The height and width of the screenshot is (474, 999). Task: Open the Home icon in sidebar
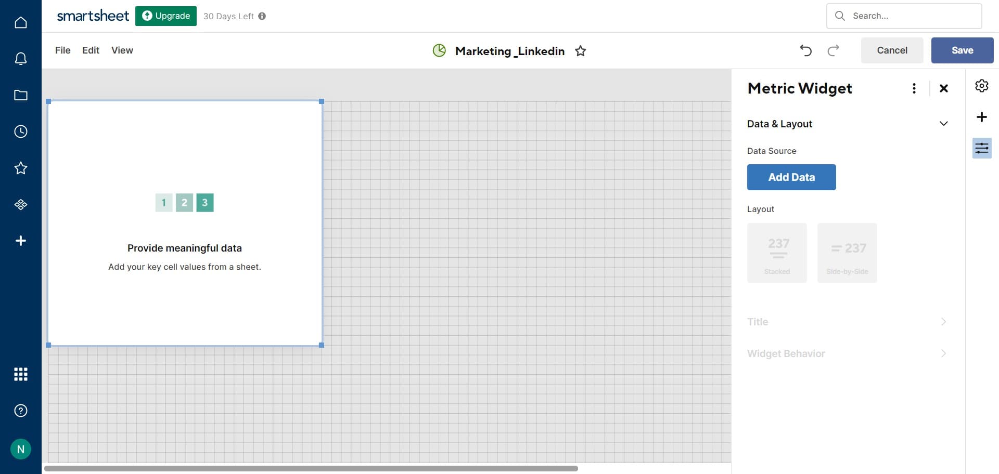click(21, 22)
